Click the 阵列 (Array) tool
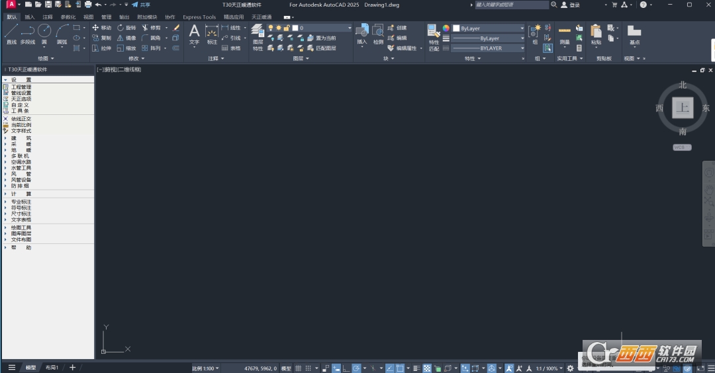 click(151, 48)
